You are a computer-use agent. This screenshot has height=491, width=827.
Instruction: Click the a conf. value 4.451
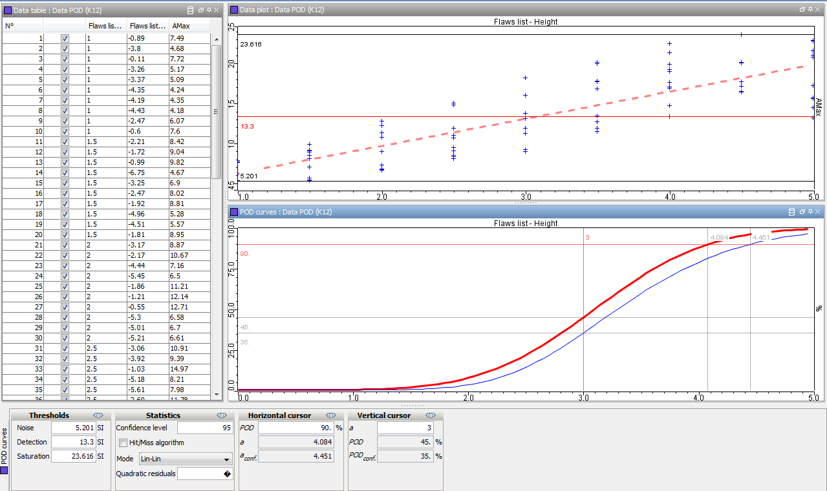point(295,456)
